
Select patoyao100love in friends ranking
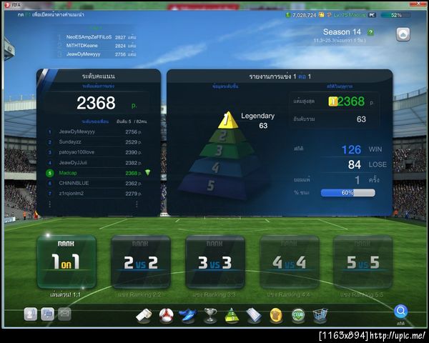(x=94, y=152)
